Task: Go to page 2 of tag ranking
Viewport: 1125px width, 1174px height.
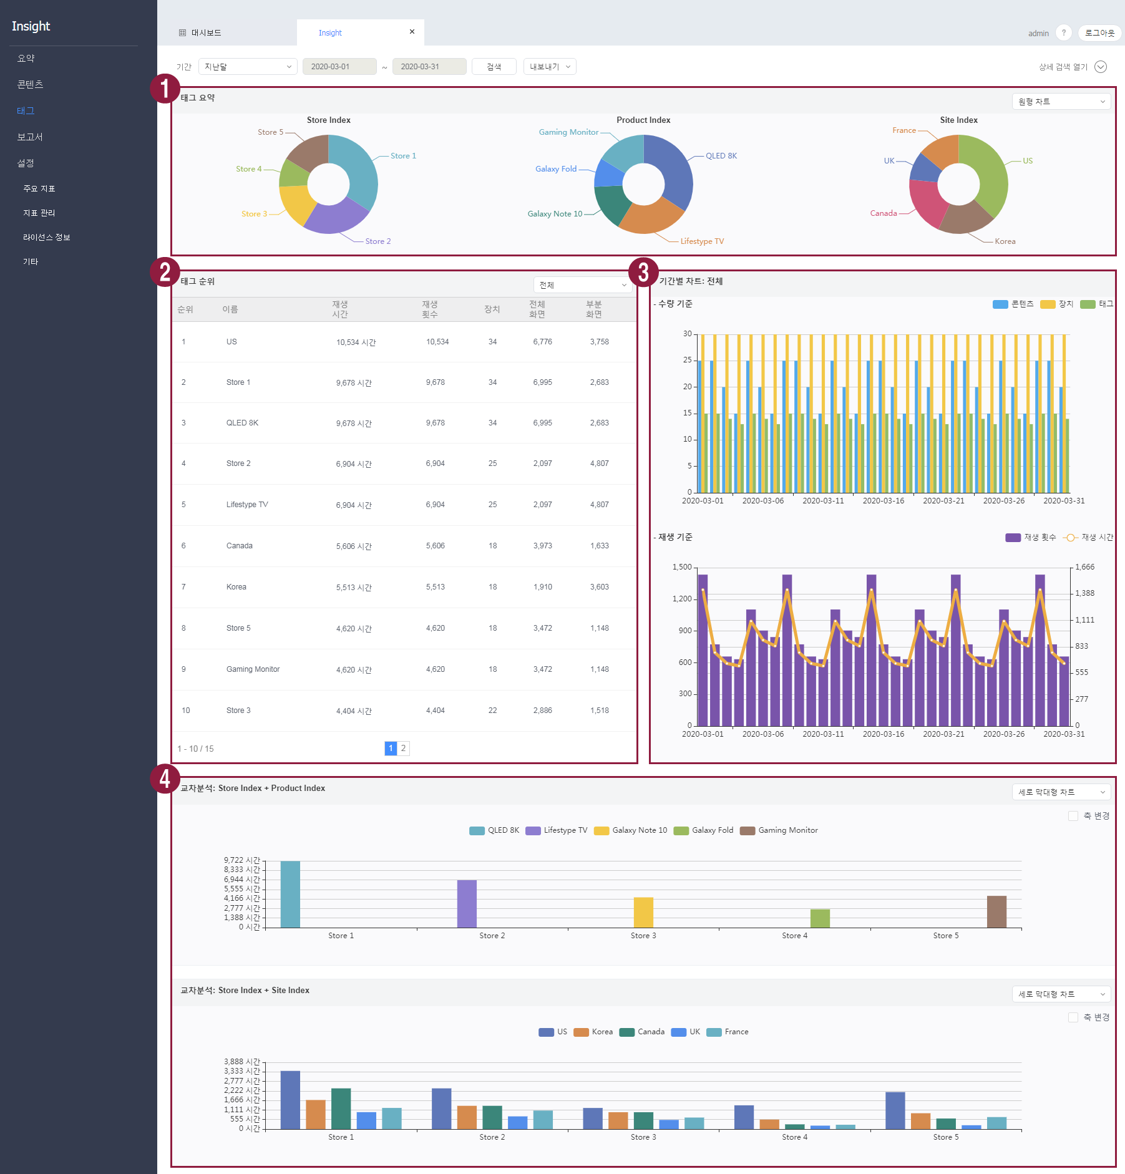Action: 403,749
